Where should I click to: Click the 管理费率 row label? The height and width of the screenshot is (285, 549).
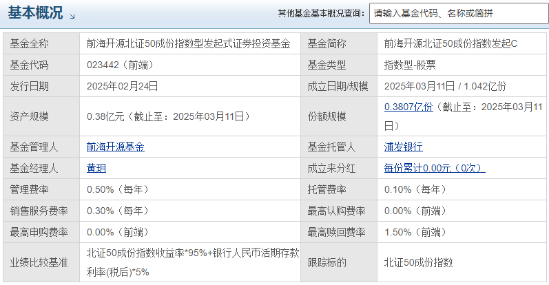(29, 189)
